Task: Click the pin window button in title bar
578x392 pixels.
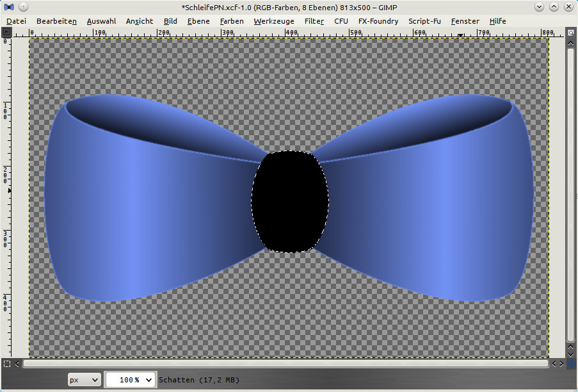Action: 23,7
